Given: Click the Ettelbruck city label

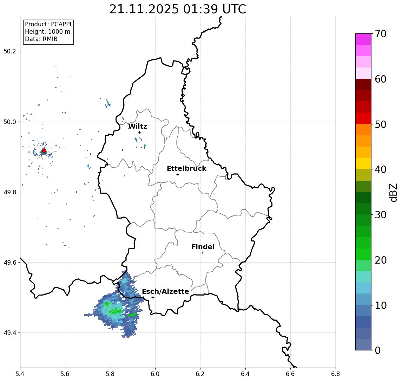Looking at the screenshot, I should [x=186, y=168].
